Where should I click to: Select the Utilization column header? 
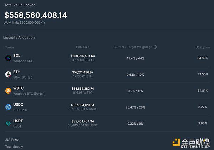click(202, 47)
